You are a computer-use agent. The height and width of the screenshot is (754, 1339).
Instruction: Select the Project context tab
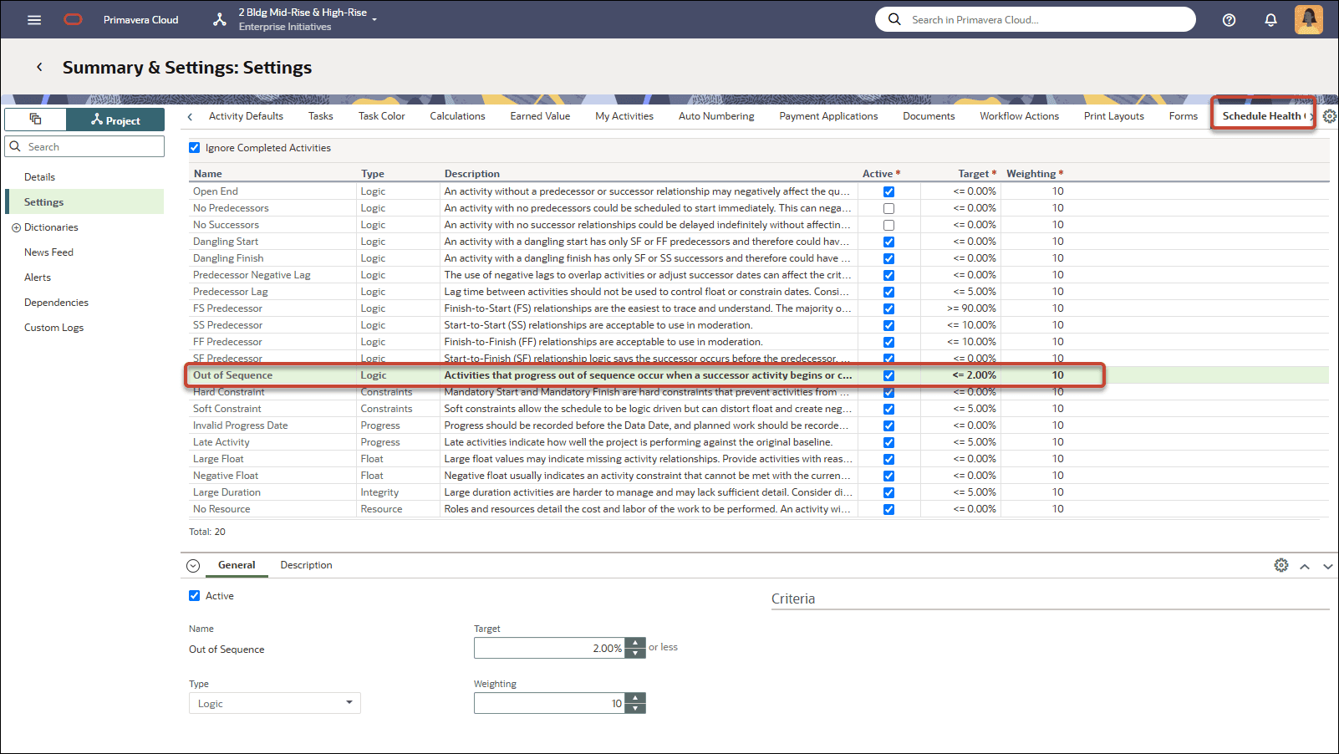[115, 120]
